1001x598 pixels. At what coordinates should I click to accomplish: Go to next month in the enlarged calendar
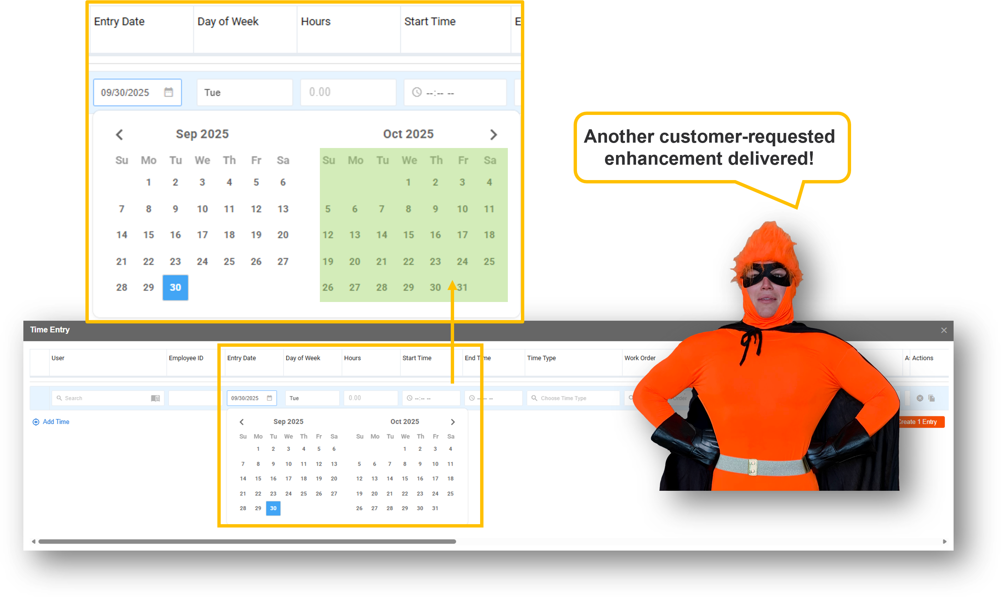click(493, 135)
